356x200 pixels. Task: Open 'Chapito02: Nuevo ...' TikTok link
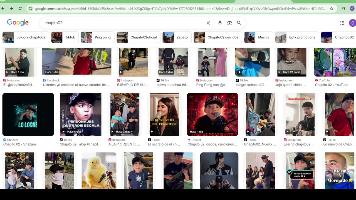click(x=260, y=144)
